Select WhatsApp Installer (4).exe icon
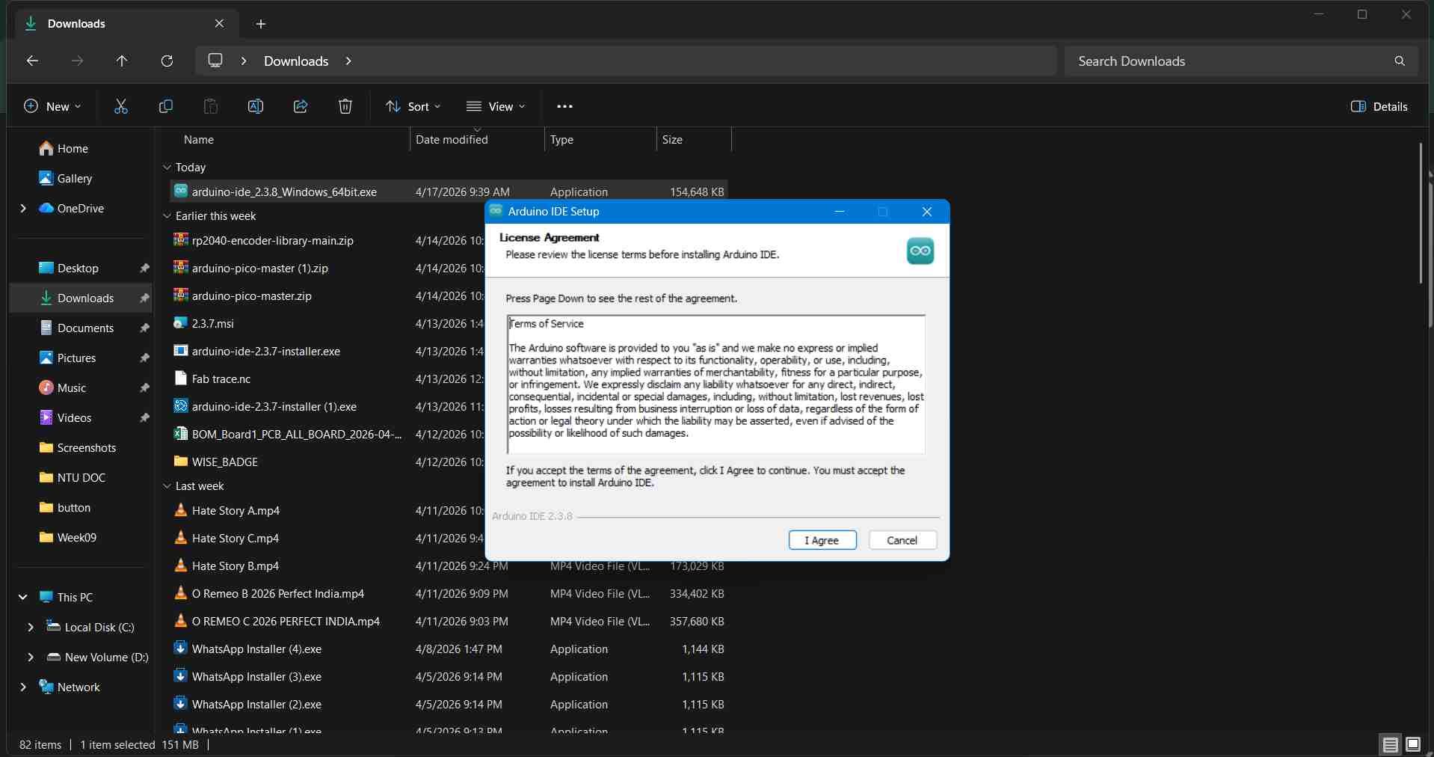Viewport: 1434px width, 757px height. pos(180,648)
